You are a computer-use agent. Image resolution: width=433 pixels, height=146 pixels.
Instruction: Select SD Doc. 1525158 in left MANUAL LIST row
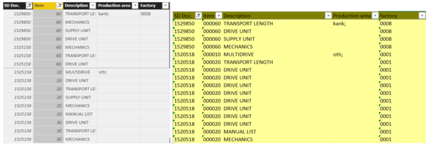click(x=18, y=114)
